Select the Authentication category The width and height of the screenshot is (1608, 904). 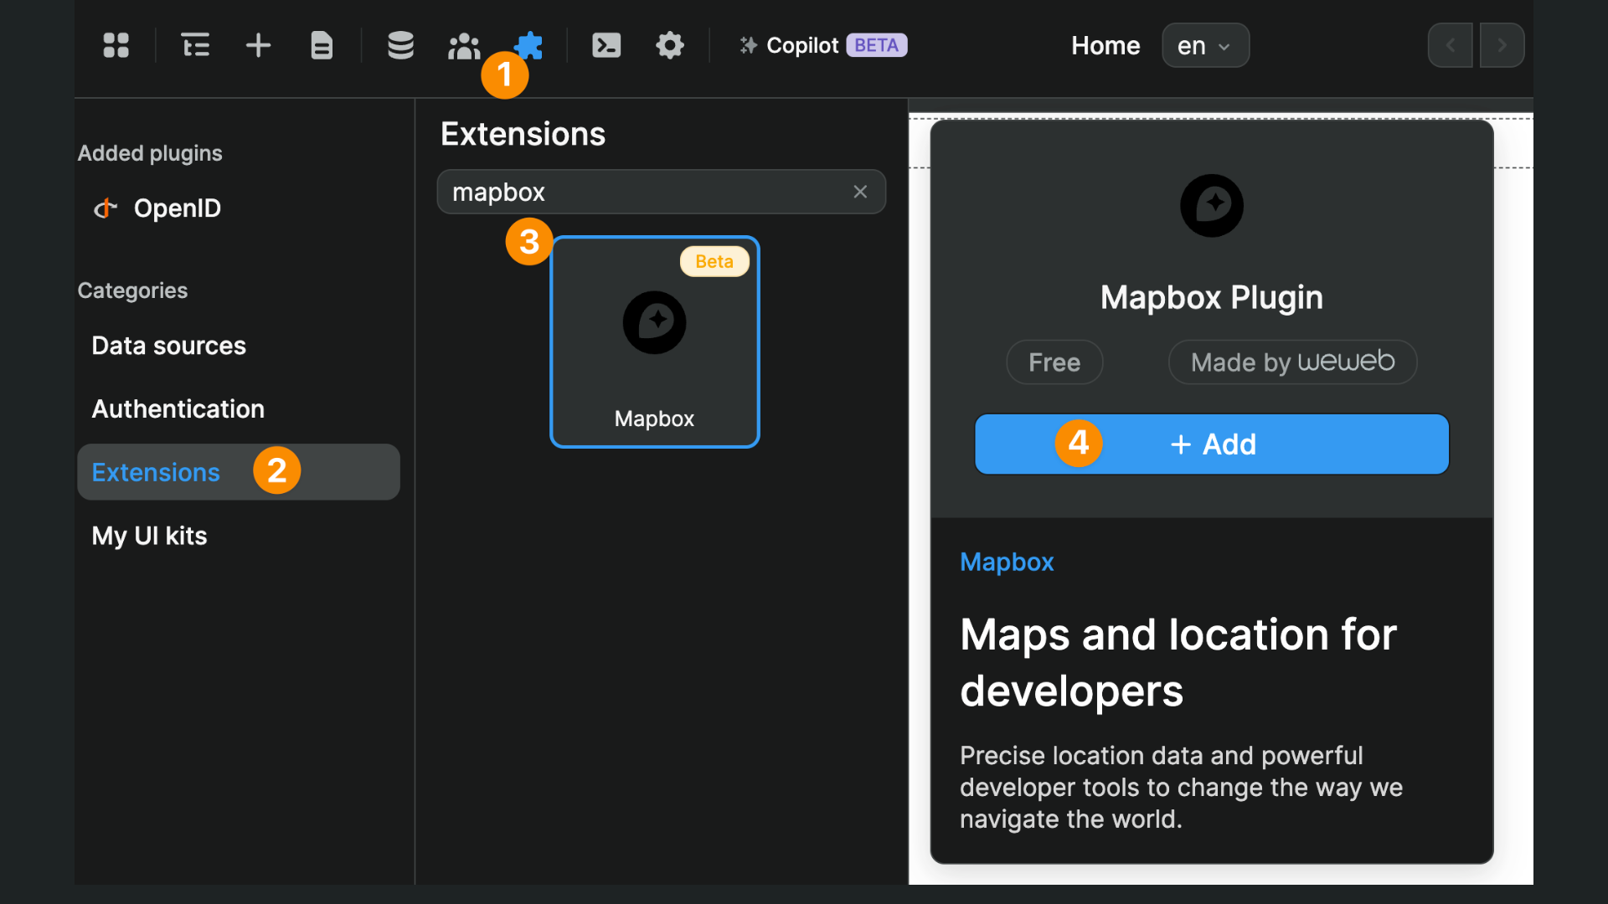click(x=177, y=408)
